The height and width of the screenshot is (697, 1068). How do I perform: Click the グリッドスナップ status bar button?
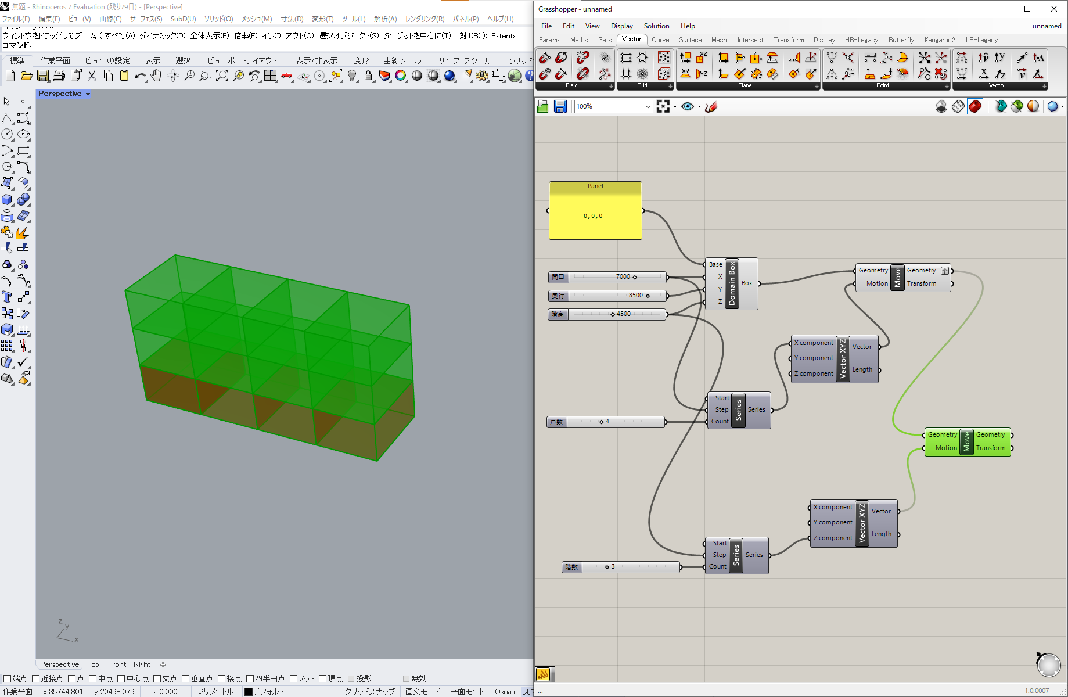[x=369, y=691]
